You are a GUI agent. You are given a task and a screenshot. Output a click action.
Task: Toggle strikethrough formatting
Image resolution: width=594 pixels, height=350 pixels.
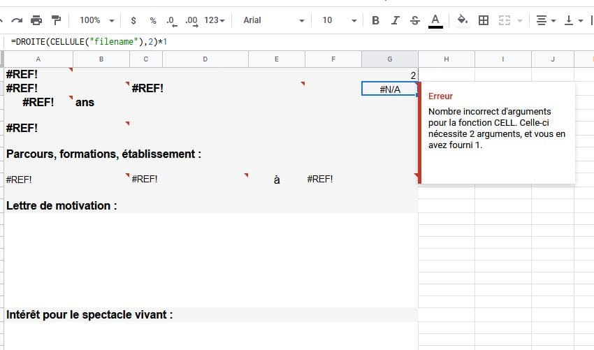pos(415,20)
